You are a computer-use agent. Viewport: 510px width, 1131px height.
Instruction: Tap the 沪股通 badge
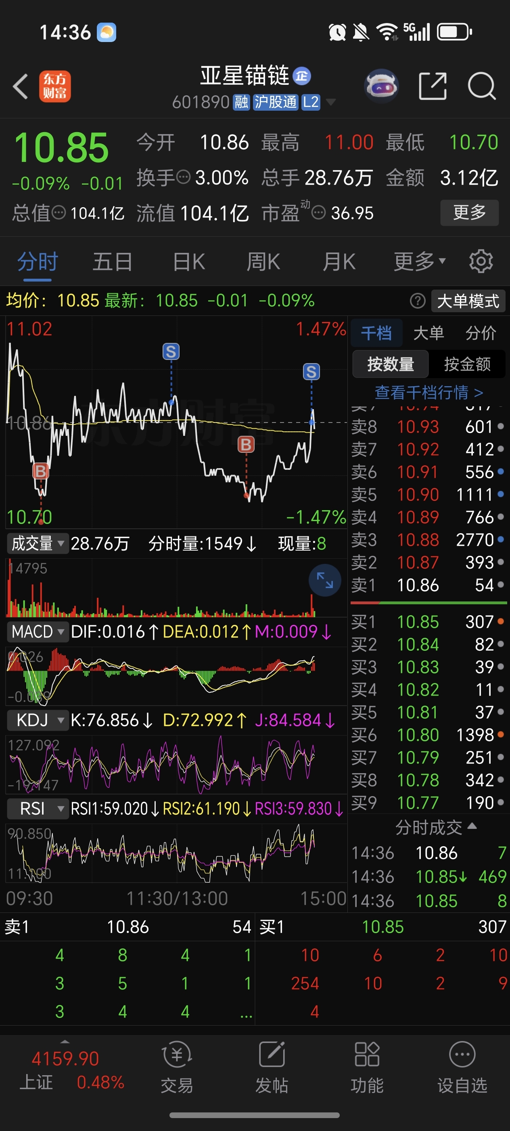pyautogui.click(x=276, y=102)
